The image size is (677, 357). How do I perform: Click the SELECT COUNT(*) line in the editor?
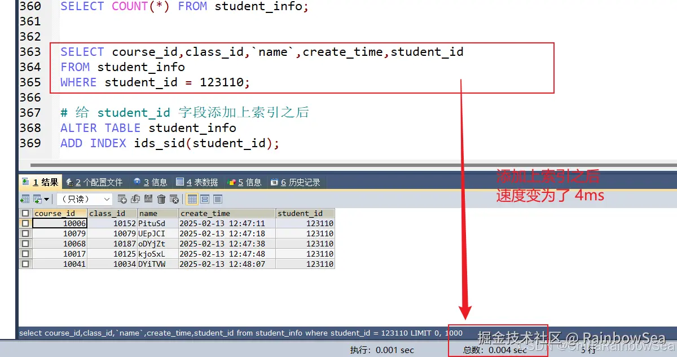click(184, 7)
